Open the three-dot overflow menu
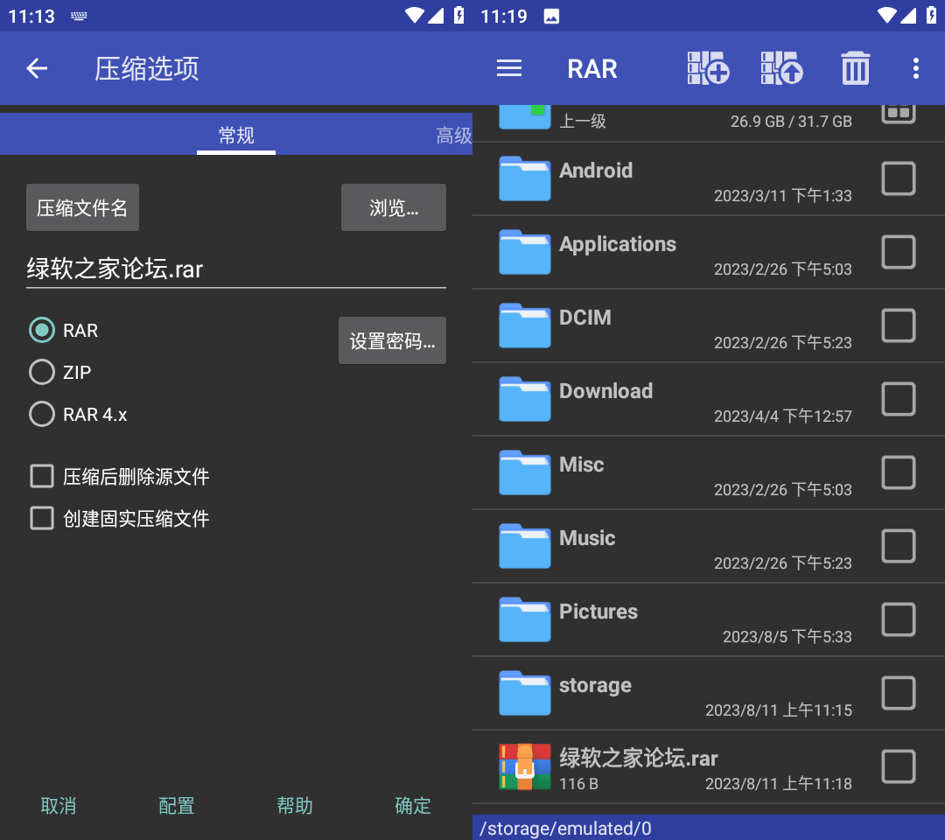 [915, 68]
